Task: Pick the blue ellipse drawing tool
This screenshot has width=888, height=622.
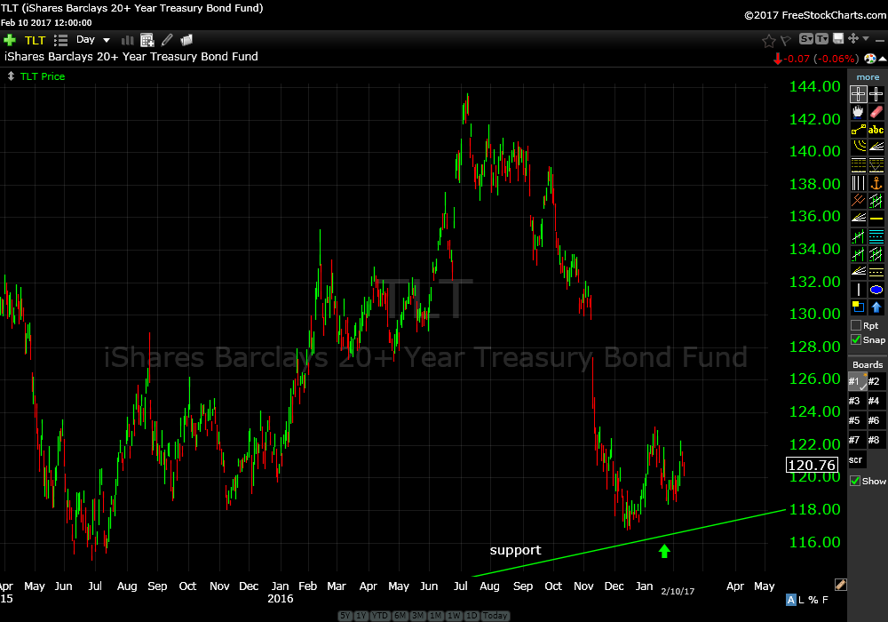Action: coord(876,290)
